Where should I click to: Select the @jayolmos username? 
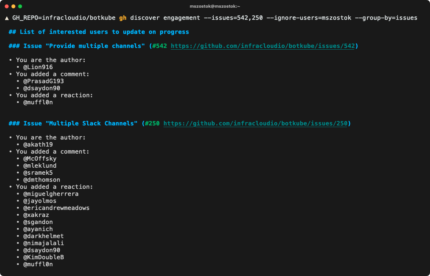[x=40, y=201]
